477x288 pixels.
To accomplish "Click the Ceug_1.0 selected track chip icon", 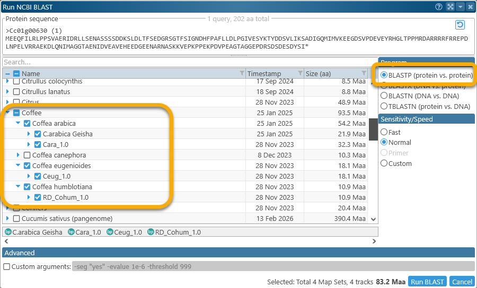I will coord(110,232).
